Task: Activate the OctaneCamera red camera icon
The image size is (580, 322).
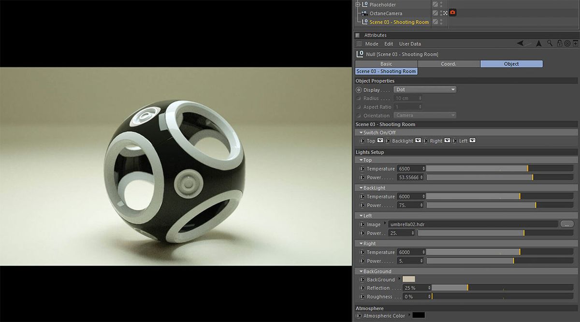Action: point(452,13)
